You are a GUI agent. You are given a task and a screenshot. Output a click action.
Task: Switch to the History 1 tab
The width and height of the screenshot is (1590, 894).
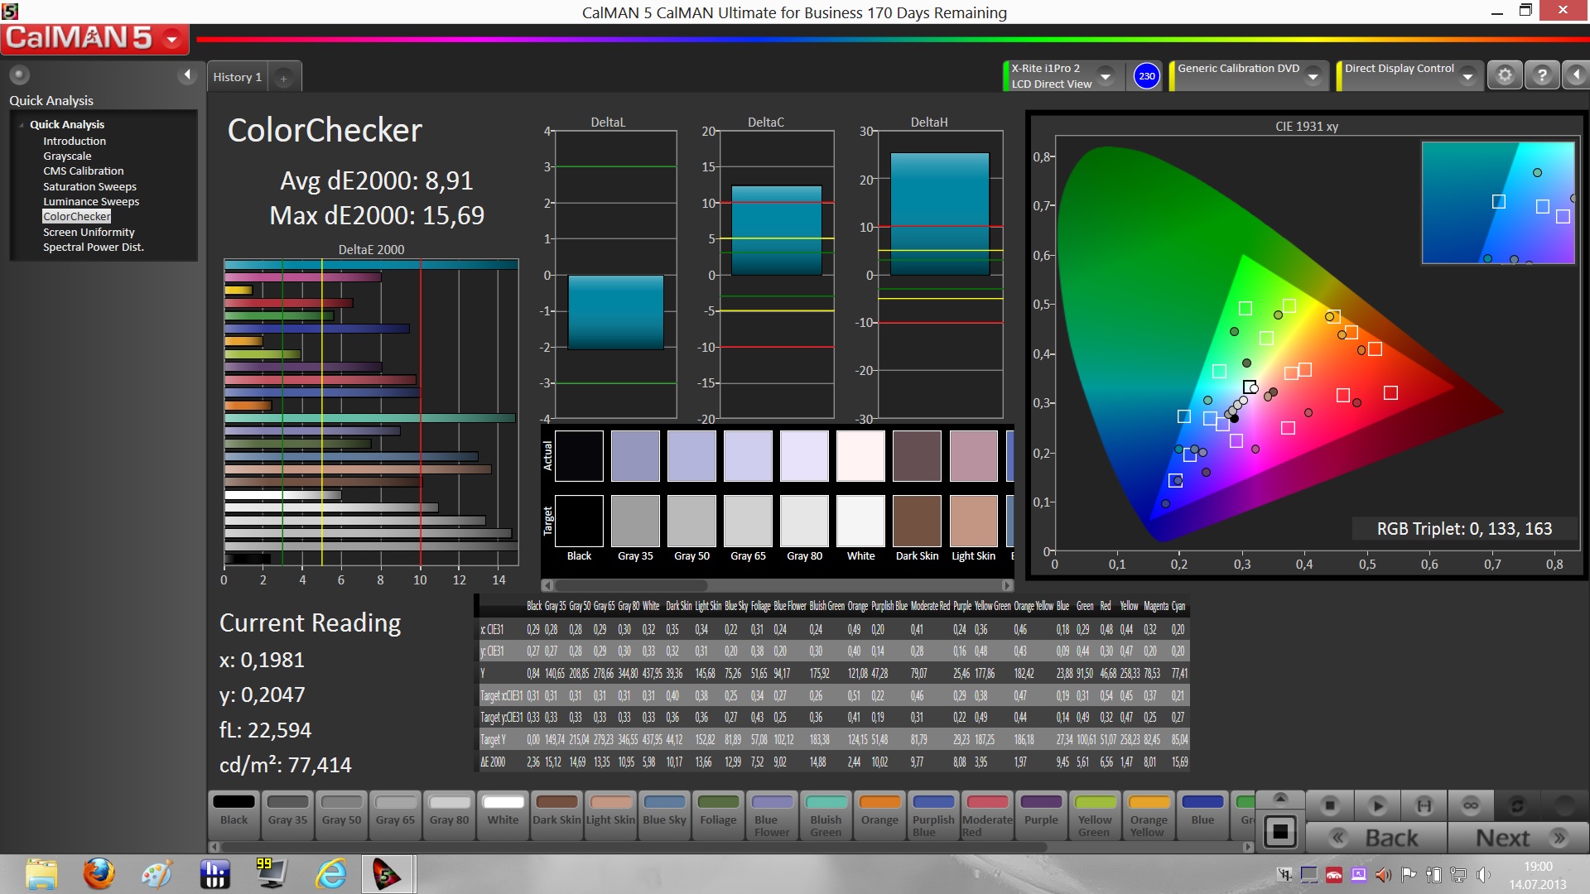237,77
